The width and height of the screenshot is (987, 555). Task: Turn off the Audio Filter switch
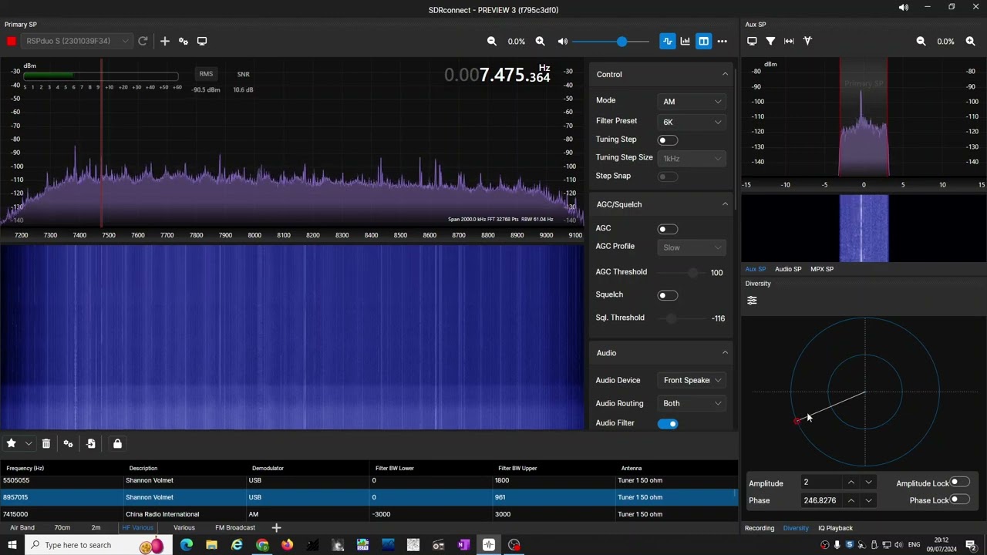click(x=668, y=423)
